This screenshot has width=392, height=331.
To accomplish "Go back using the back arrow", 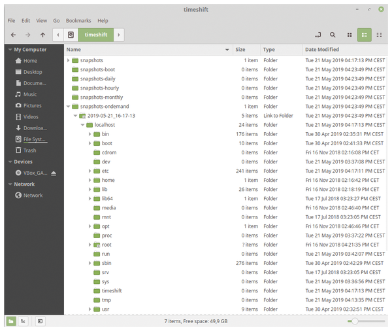I will (x=13, y=35).
